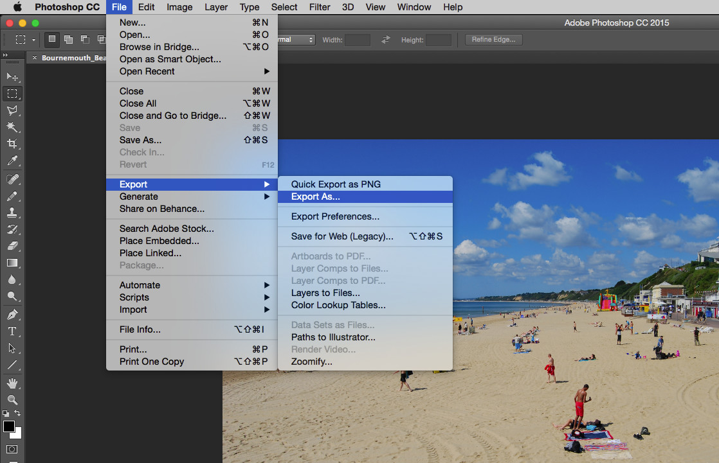This screenshot has width=719, height=463.
Task: Expand the Automate submenu
Action: point(192,285)
